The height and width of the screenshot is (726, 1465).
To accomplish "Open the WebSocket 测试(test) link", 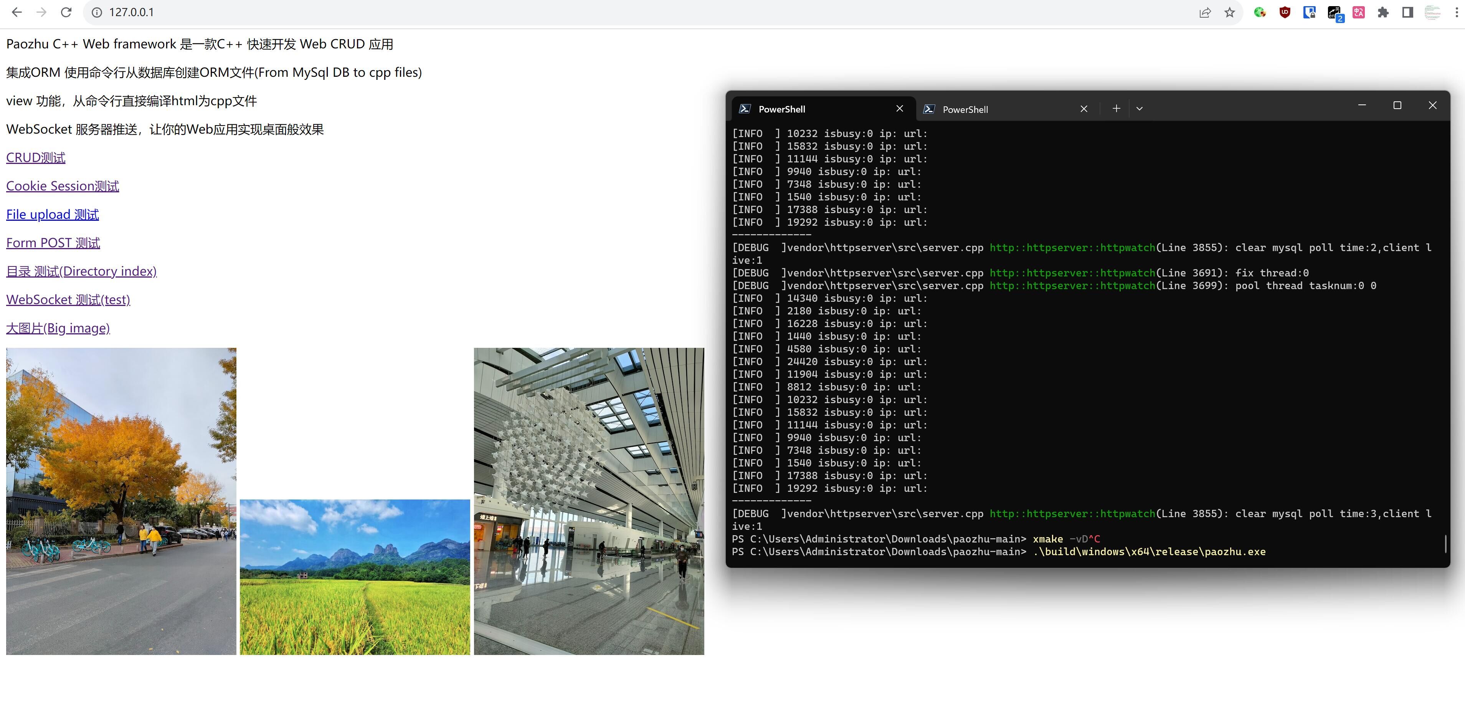I will coord(68,300).
